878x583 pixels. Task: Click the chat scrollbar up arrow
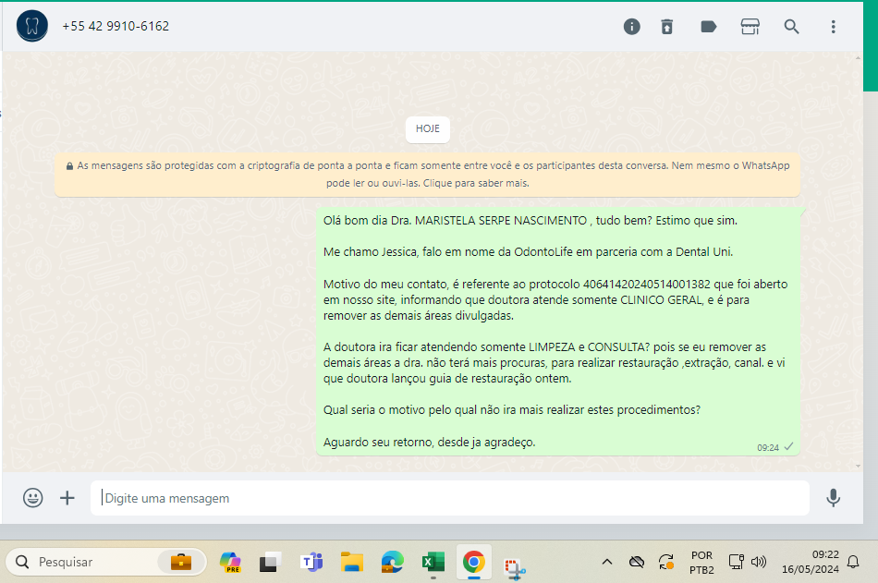tap(858, 58)
